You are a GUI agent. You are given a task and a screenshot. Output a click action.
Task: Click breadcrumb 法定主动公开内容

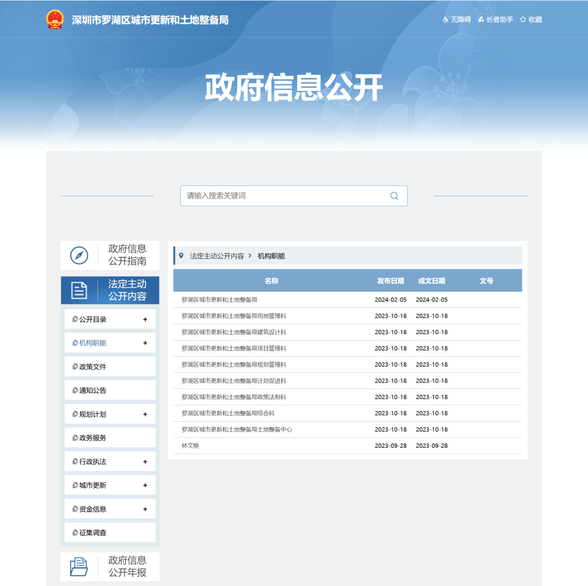coord(217,256)
